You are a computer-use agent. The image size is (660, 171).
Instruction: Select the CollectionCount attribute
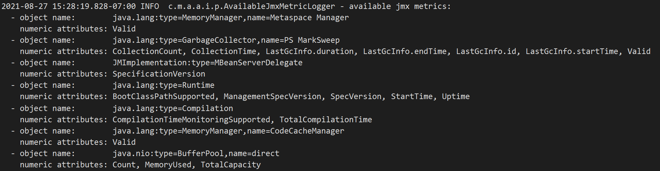pos(147,51)
